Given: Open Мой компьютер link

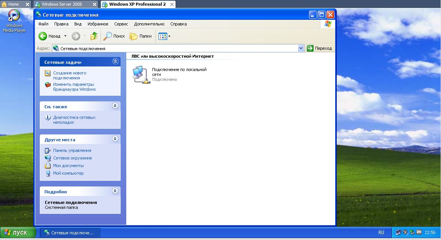Looking at the screenshot, I should 68,173.
